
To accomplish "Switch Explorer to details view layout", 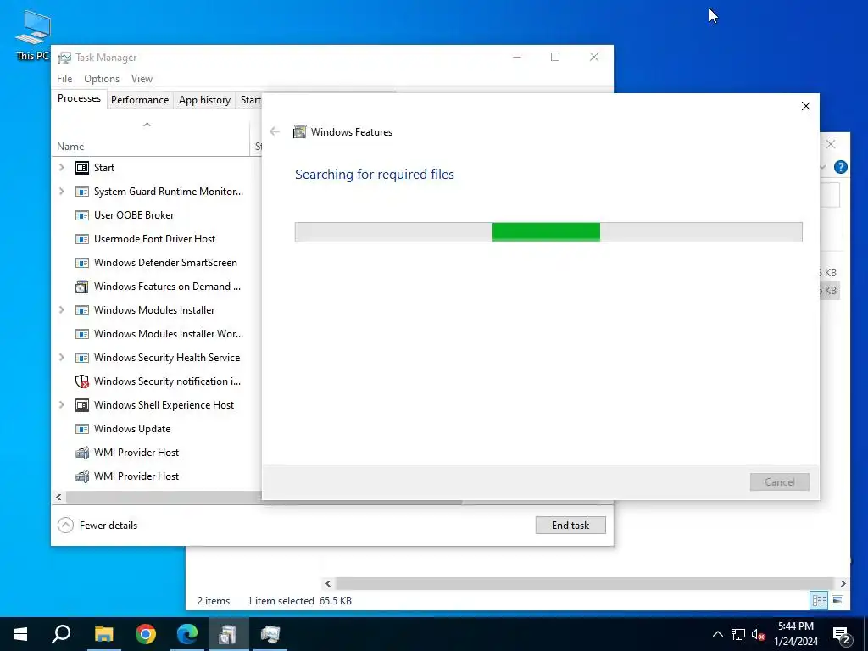I will click(x=820, y=600).
